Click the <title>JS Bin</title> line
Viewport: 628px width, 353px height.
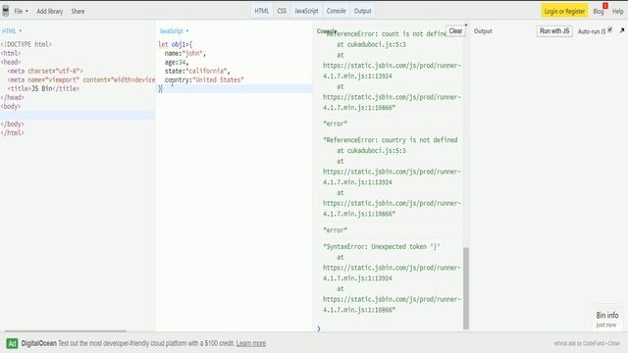pyautogui.click(x=43, y=88)
